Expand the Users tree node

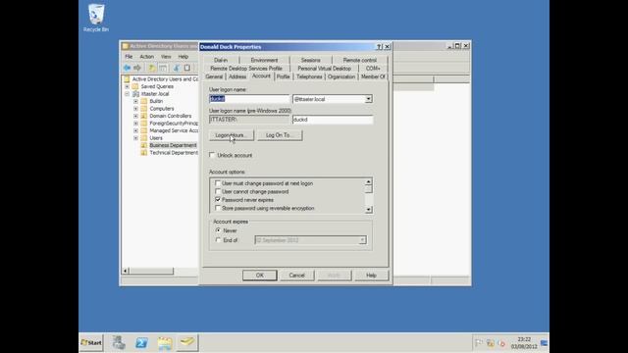pos(135,138)
